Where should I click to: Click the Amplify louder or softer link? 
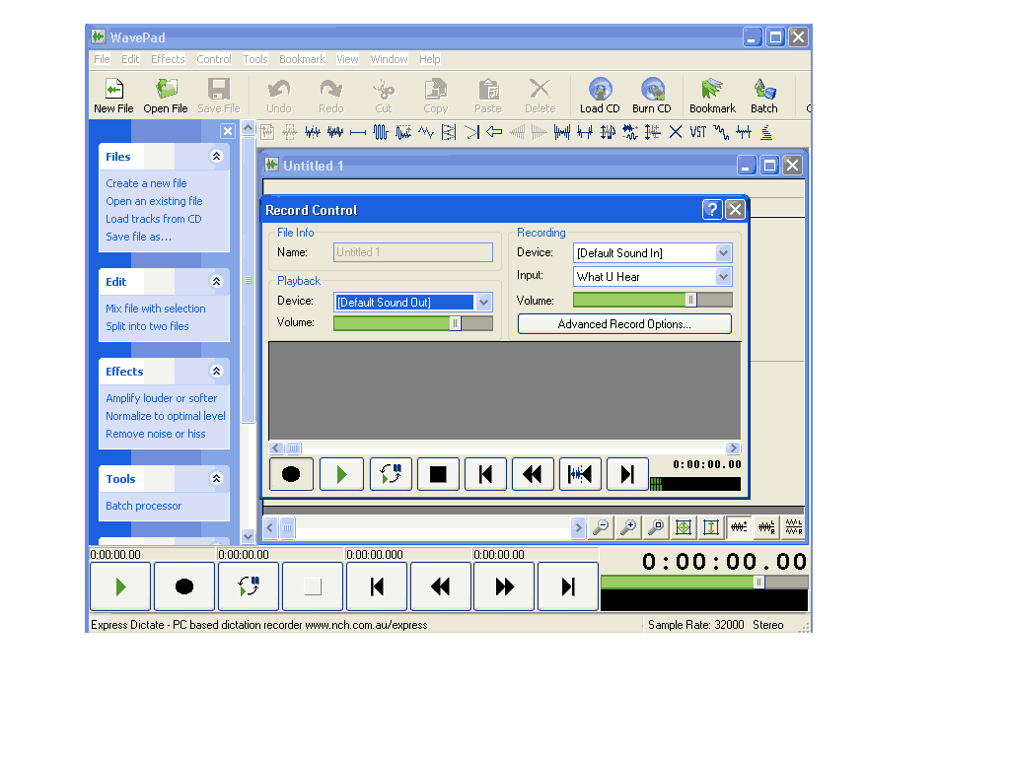point(161,398)
